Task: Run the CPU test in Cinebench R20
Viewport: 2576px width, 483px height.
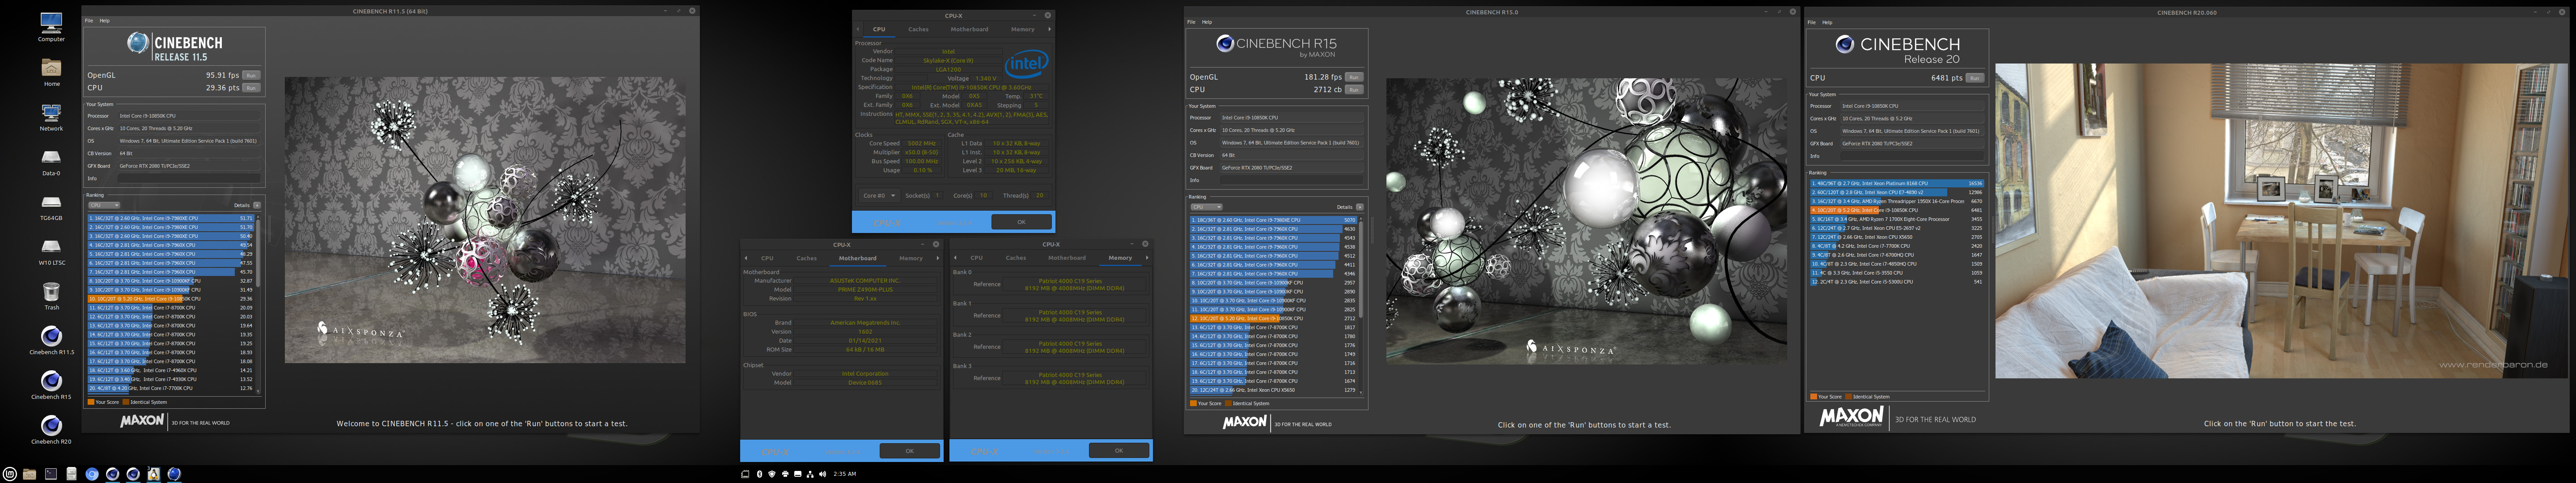Action: click(x=1975, y=77)
